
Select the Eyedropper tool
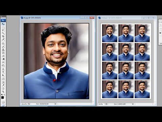point(3,85)
